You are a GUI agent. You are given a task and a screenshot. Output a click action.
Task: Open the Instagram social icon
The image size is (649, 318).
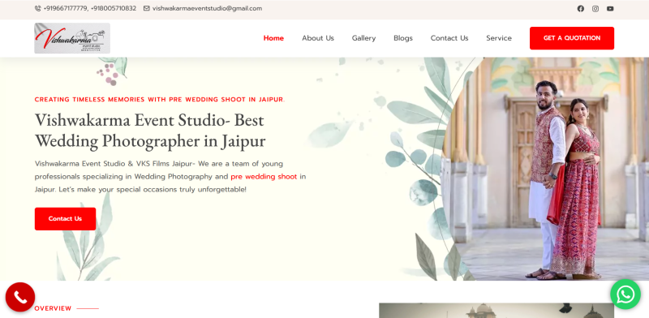[x=595, y=9]
